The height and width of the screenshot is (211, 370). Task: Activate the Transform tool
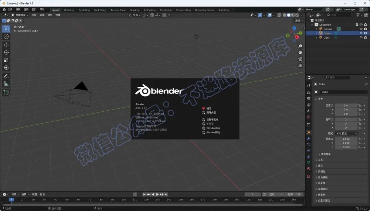click(6, 67)
